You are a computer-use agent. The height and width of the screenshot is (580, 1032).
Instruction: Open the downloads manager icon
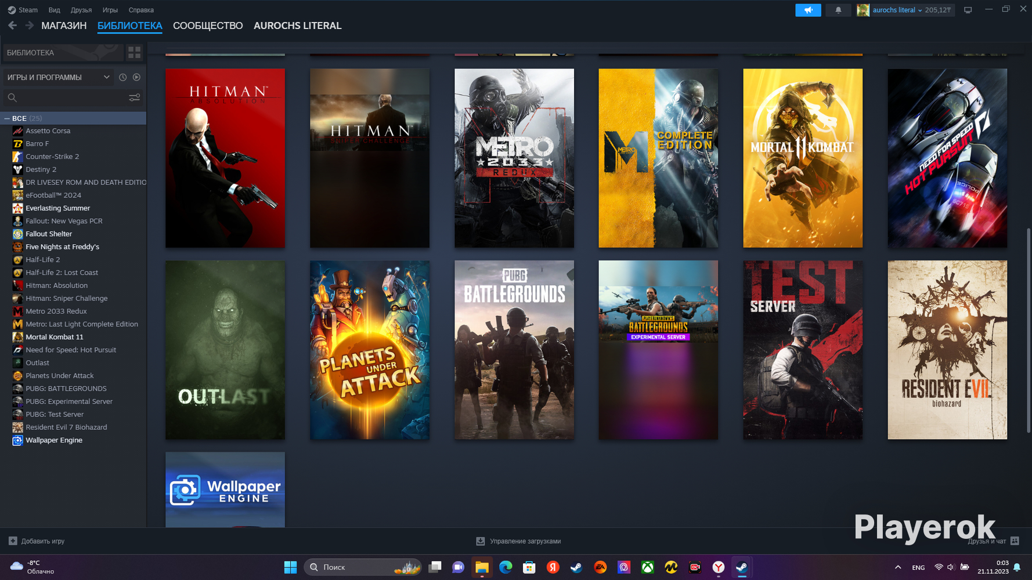point(481,541)
